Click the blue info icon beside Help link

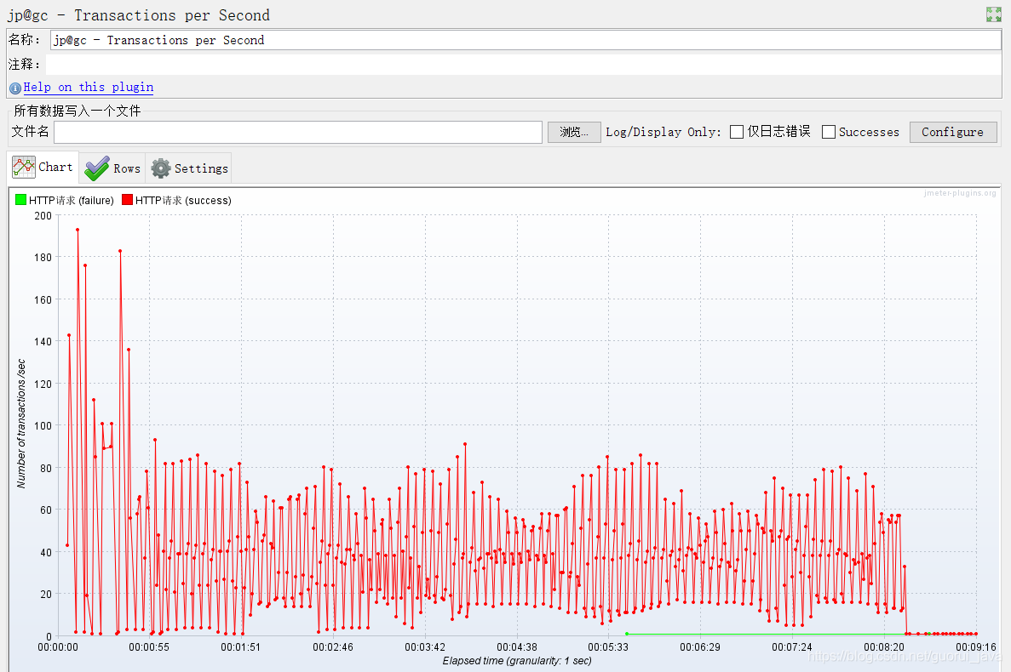click(x=14, y=88)
